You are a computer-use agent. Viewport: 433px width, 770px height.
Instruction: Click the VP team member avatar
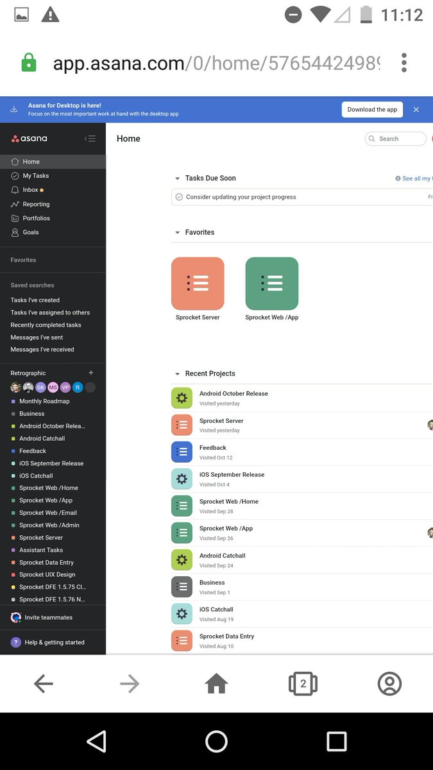click(65, 388)
